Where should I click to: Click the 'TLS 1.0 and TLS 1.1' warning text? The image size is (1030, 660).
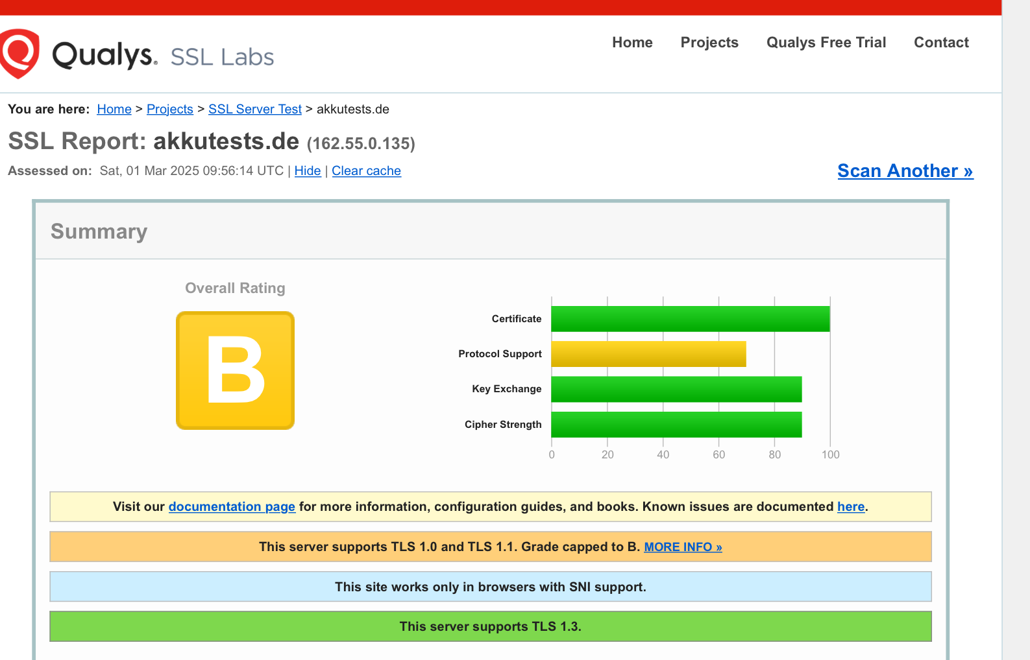[x=450, y=547]
